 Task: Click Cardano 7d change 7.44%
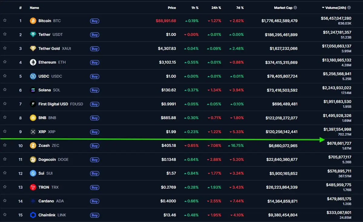236,201
